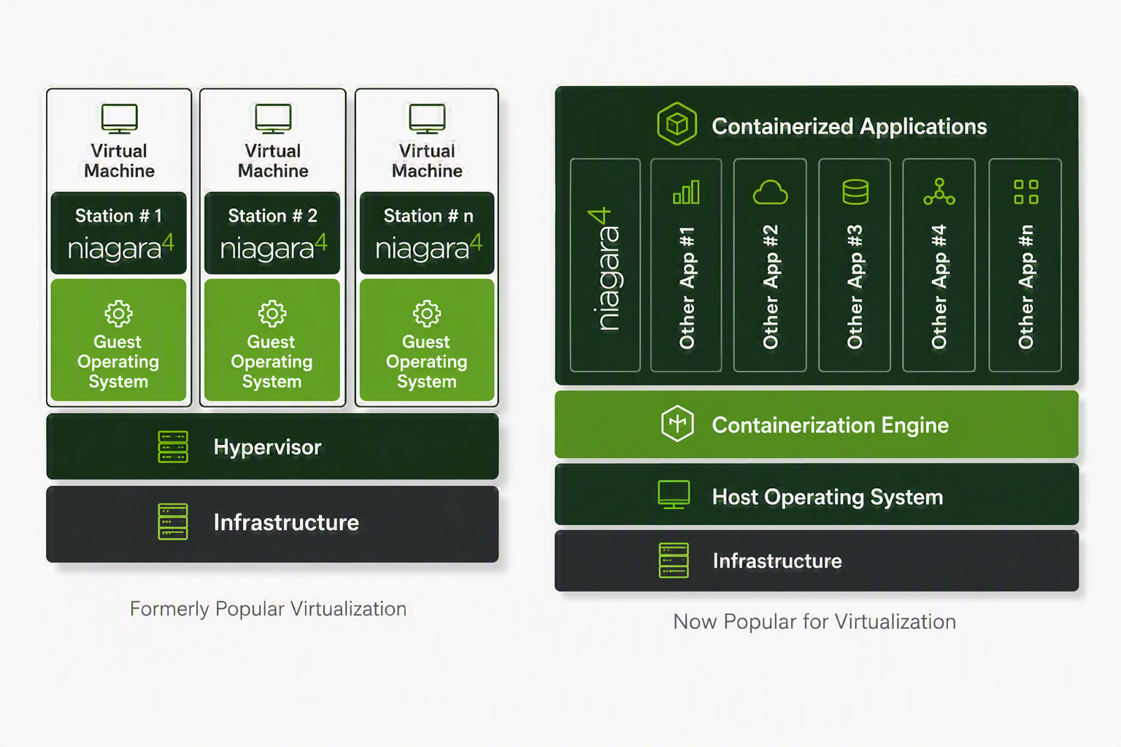The height and width of the screenshot is (747, 1121).
Task: Click the Containerized Applications cube icon
Action: point(677,124)
